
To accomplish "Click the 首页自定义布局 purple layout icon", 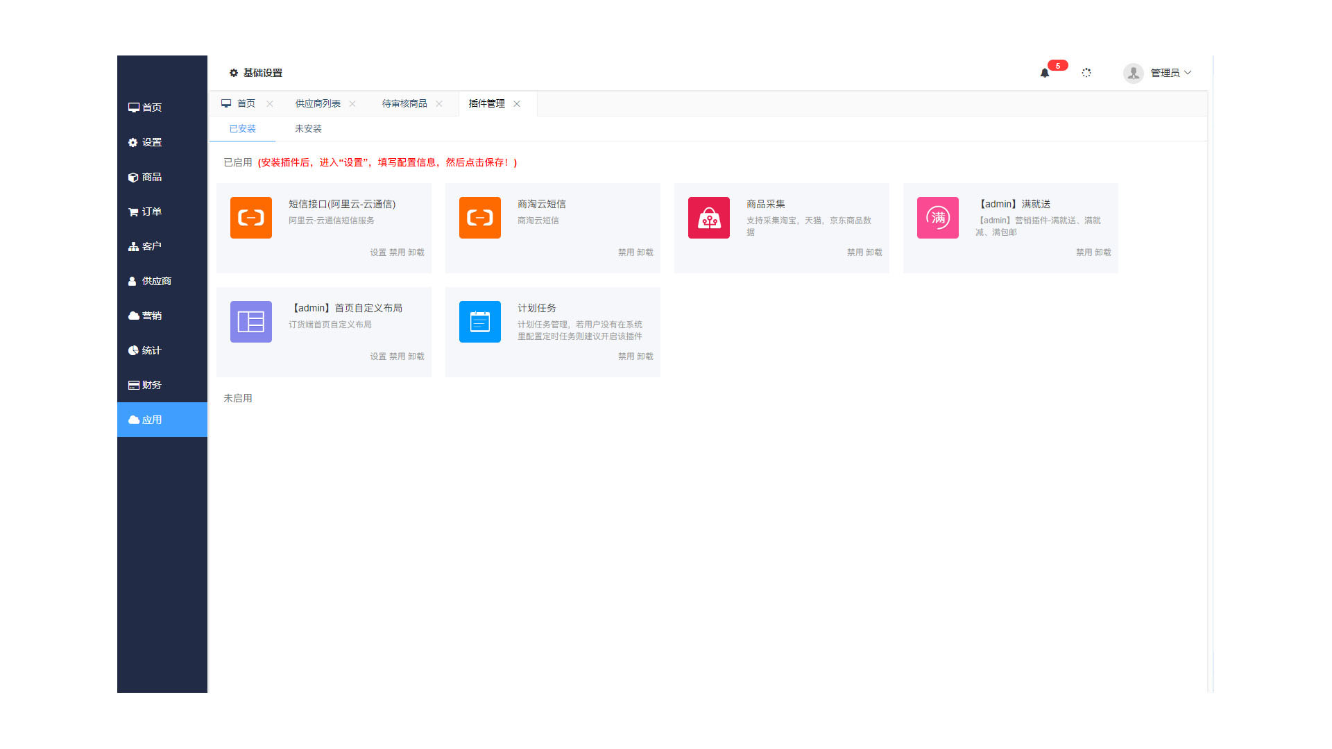I will [x=250, y=322].
